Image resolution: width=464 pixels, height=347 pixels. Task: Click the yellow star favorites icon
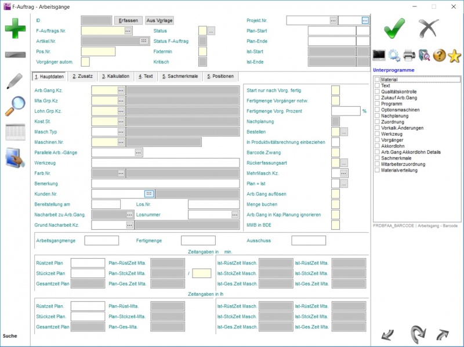454,55
